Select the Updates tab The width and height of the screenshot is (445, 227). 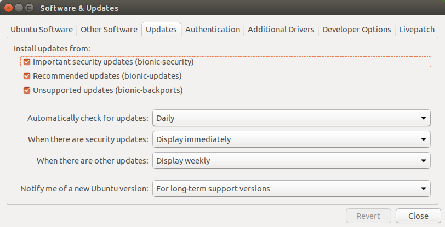[161, 30]
